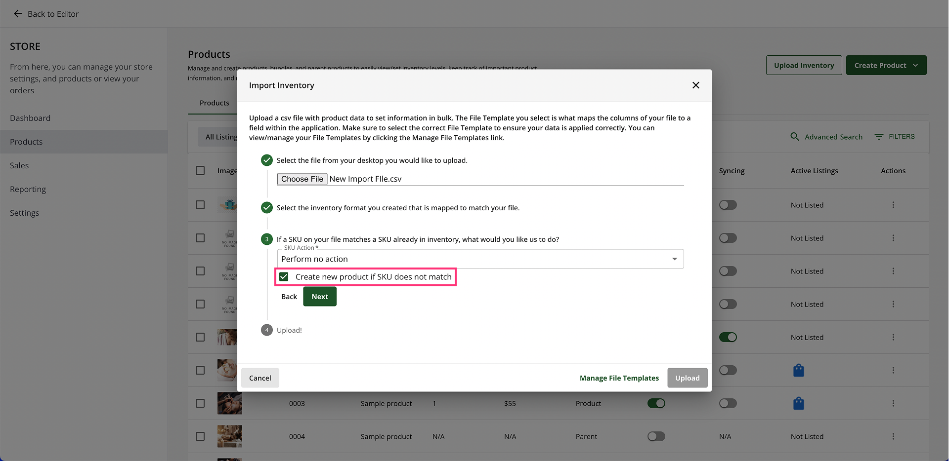Click Sample product in row 0003
The image size is (949, 461).
coord(386,404)
